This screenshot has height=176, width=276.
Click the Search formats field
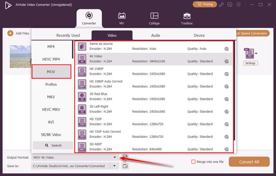click(x=53, y=145)
